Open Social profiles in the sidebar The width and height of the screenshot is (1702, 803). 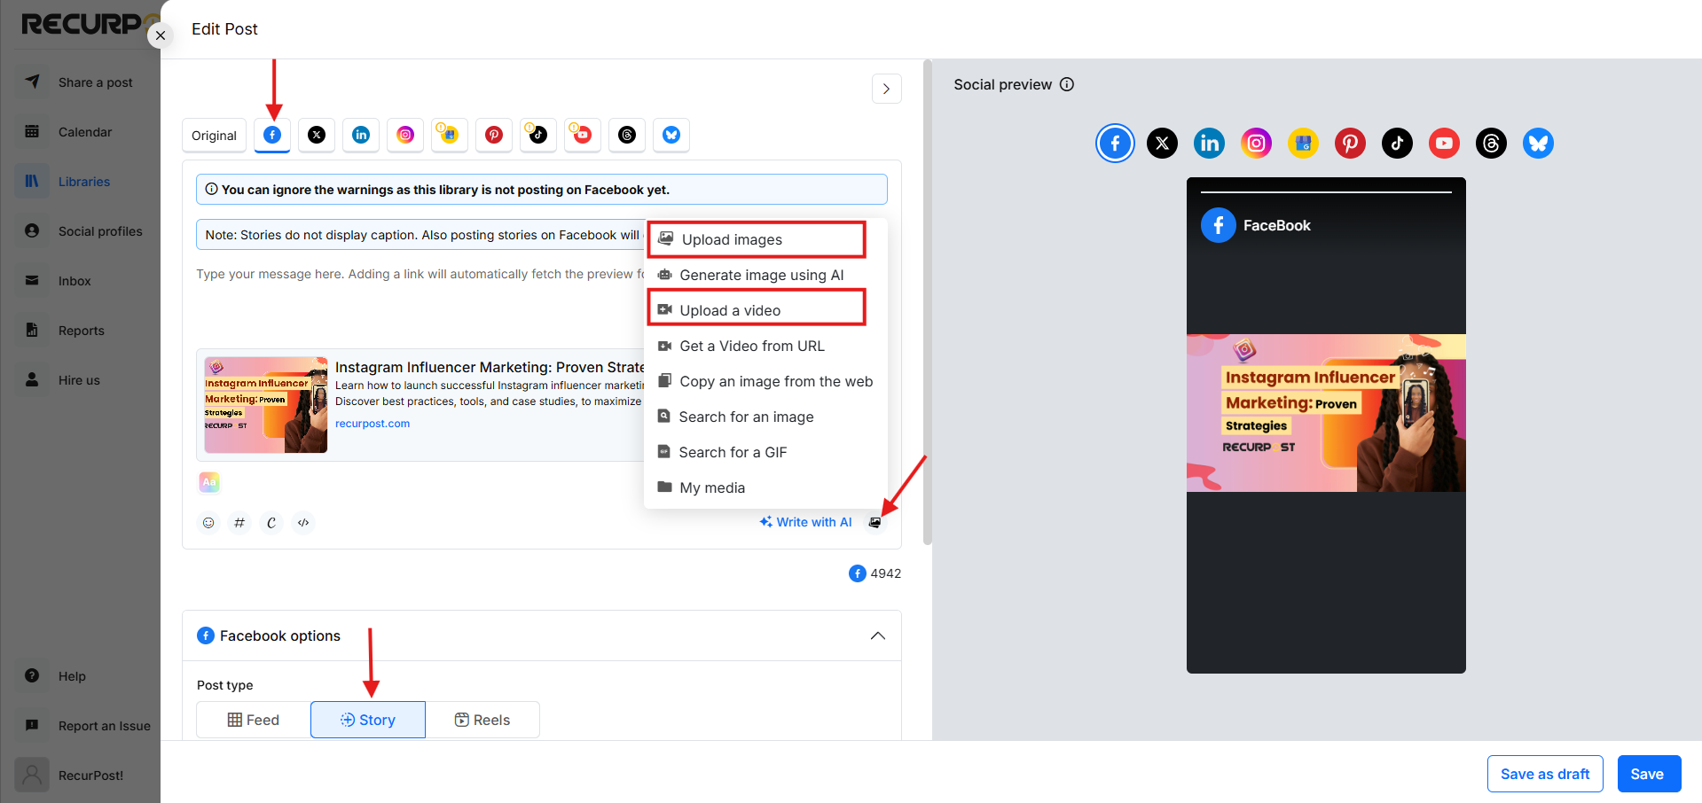pos(81,231)
